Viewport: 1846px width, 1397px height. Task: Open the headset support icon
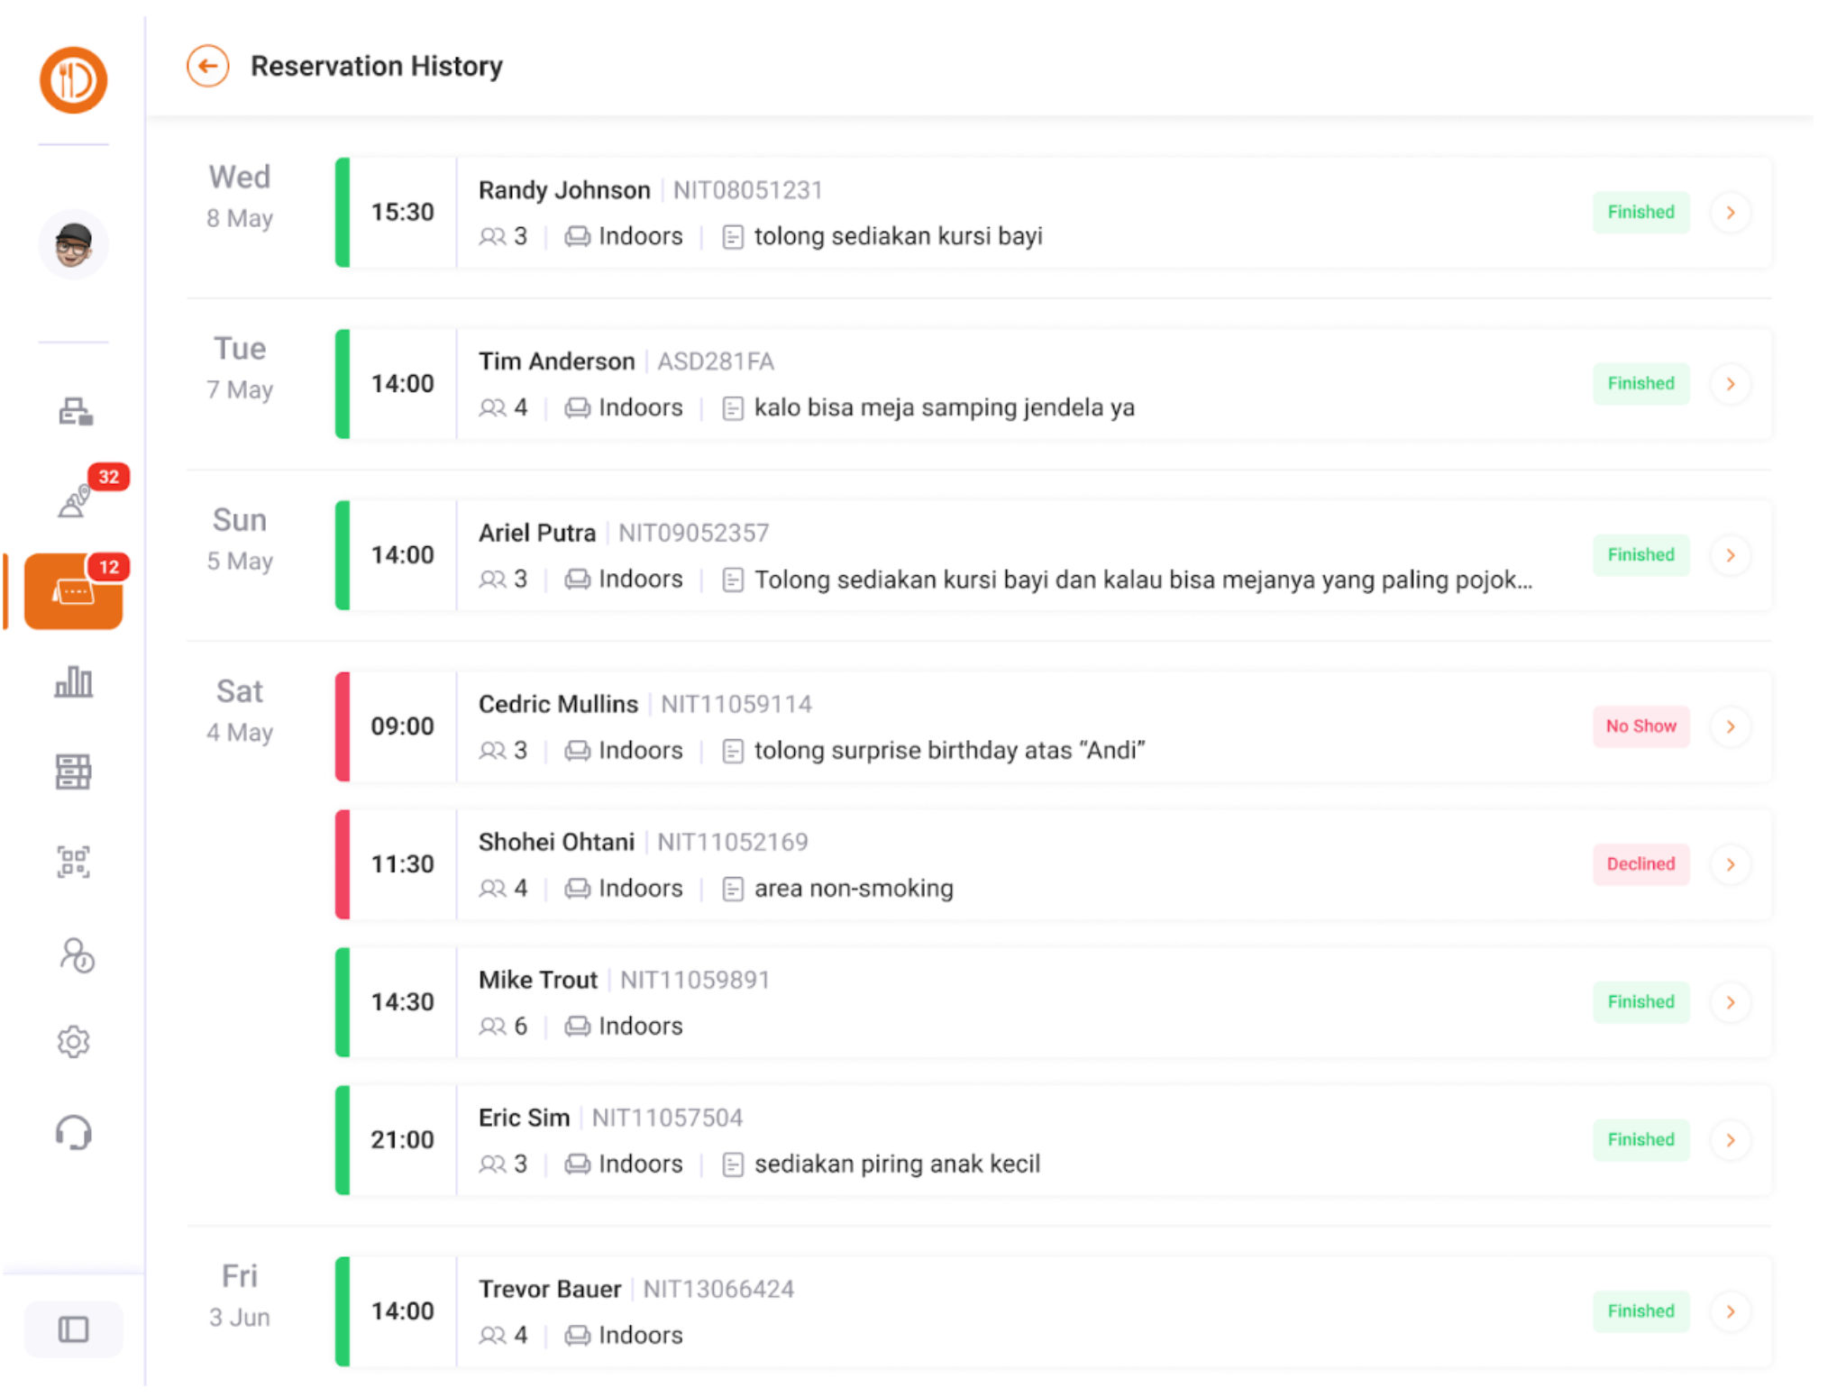(x=73, y=1132)
